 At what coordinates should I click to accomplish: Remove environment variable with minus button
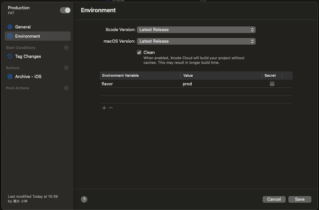(x=111, y=108)
